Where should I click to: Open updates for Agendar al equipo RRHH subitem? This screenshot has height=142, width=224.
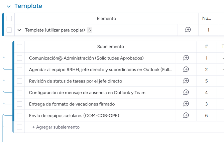click(x=186, y=70)
